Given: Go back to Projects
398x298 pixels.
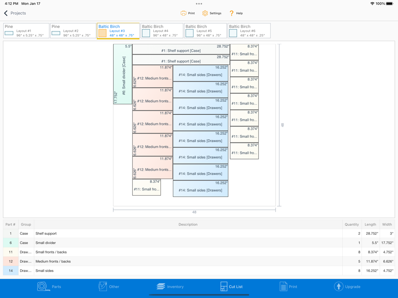Looking at the screenshot, I should 15,13.
